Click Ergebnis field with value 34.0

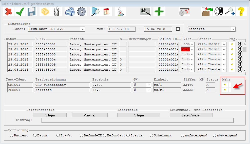pyautogui.click(x=111, y=90)
